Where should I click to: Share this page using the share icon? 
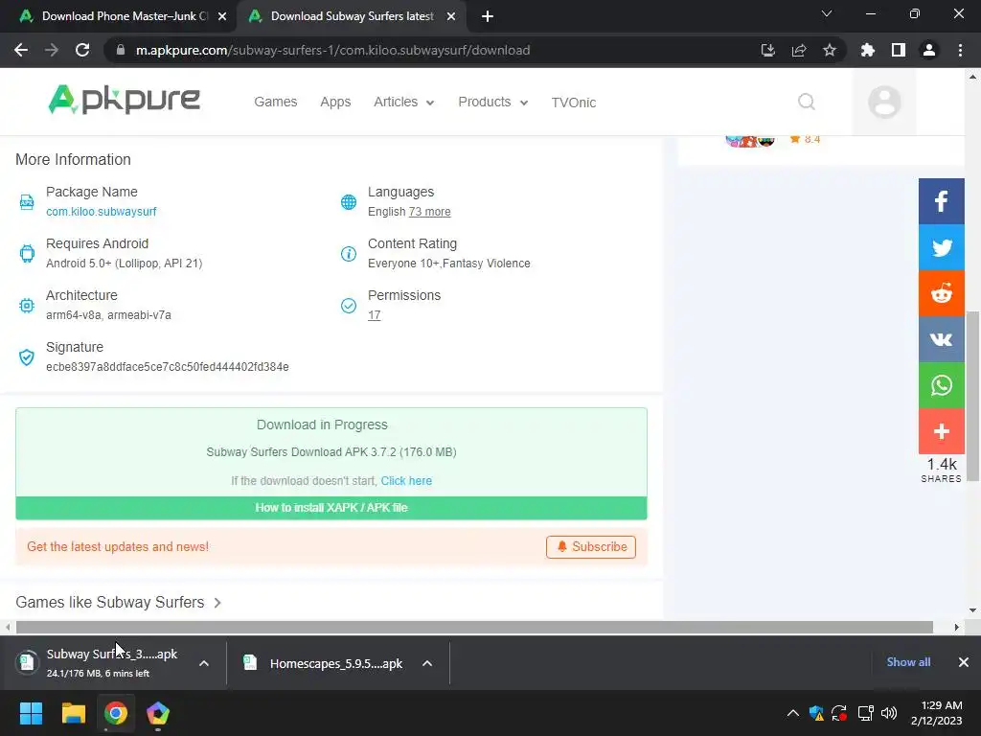[798, 50]
